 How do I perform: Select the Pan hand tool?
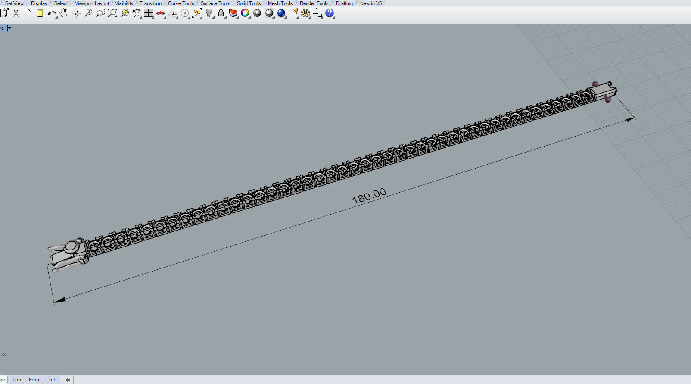click(64, 13)
